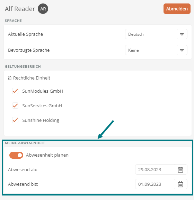Open the calendar picker for Abwesend ab
This screenshot has height=200, width=194.
coord(180,170)
